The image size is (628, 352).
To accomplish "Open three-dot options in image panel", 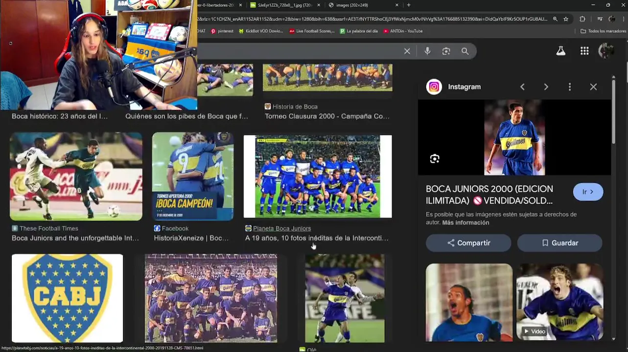I will coord(569,87).
